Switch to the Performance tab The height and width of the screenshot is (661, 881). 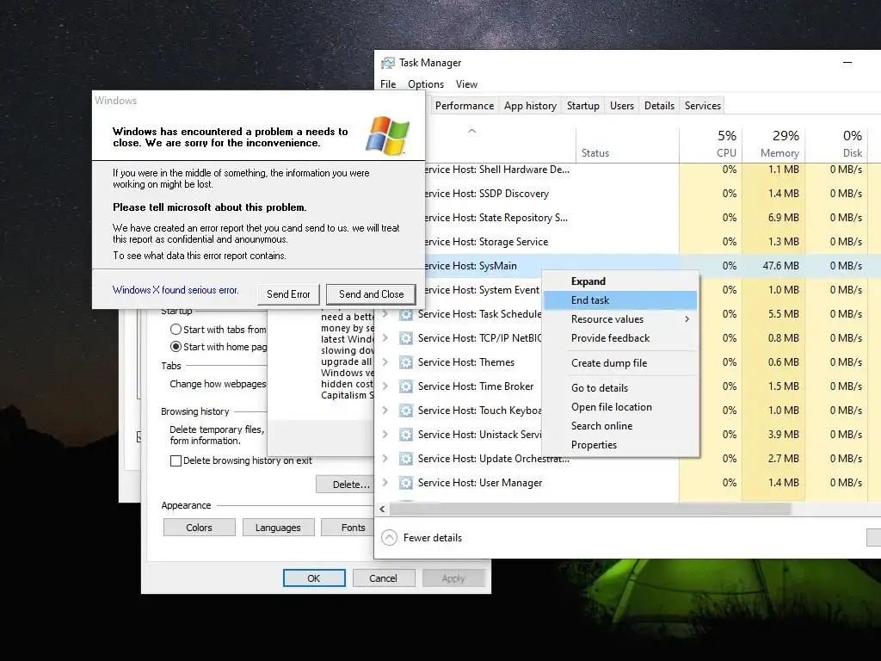coord(464,106)
